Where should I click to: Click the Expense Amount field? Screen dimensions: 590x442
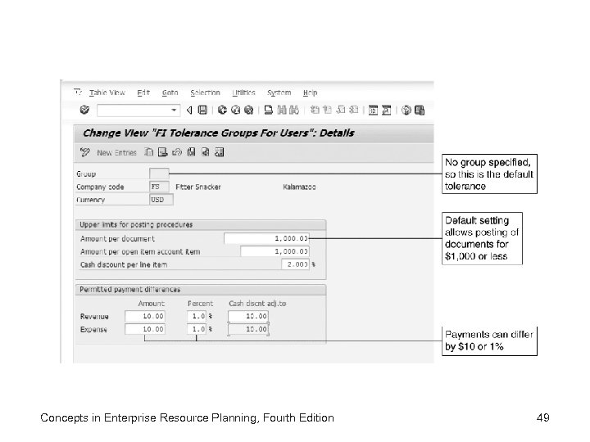[x=145, y=329]
